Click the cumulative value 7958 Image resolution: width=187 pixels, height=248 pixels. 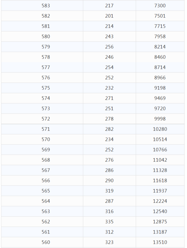[x=160, y=36]
